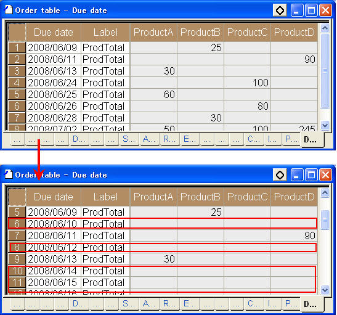
Task: Click 'Label' column header in upper table
Action: [105, 33]
